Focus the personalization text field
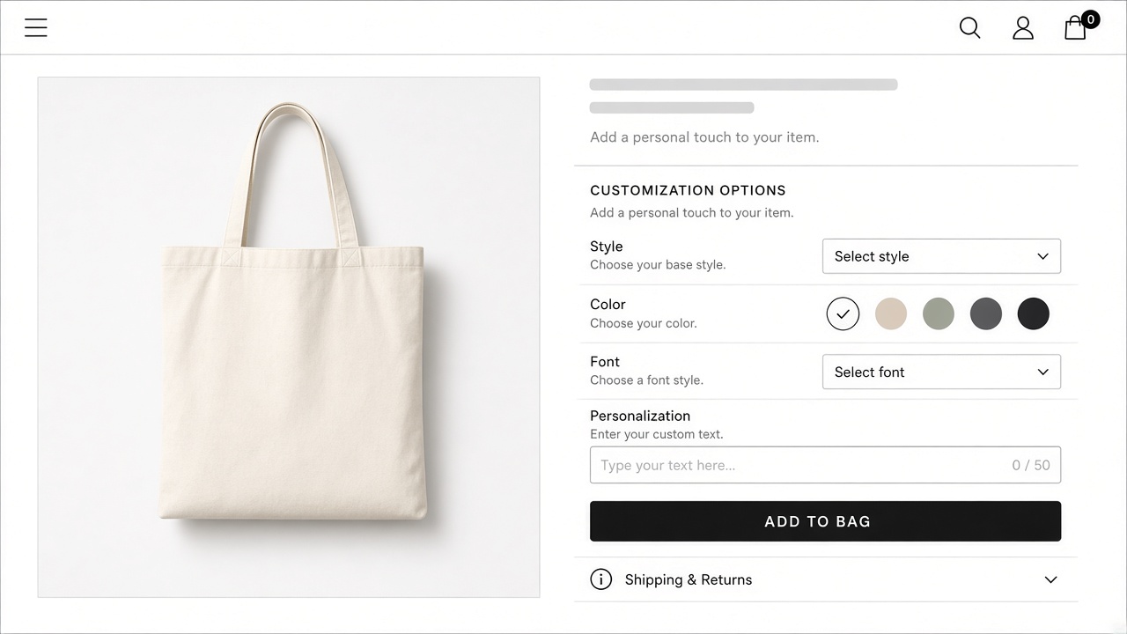1127x634 pixels. [825, 465]
